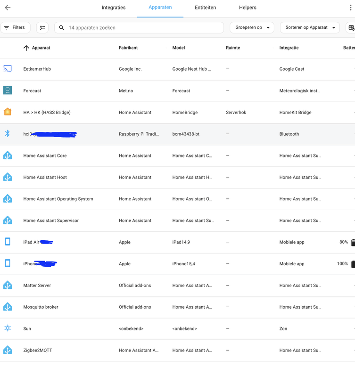Click the Zigbee2MQTT row icon

(8, 350)
